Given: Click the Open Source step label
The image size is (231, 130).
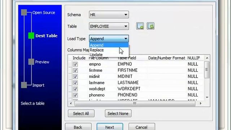Looking at the screenshot, I should tap(44, 13).
